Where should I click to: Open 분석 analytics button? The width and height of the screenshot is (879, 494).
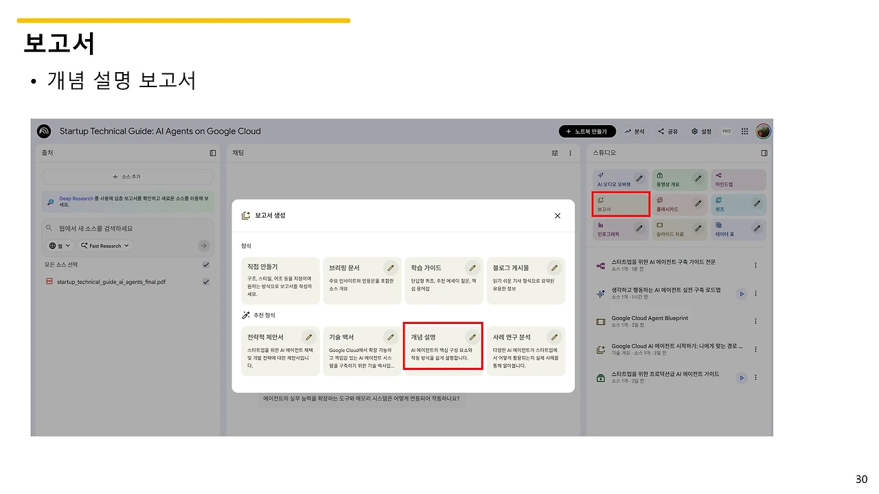tap(635, 131)
